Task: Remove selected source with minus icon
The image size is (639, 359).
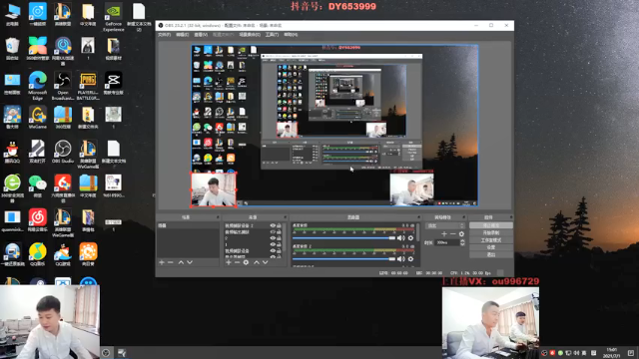Action: [237, 262]
